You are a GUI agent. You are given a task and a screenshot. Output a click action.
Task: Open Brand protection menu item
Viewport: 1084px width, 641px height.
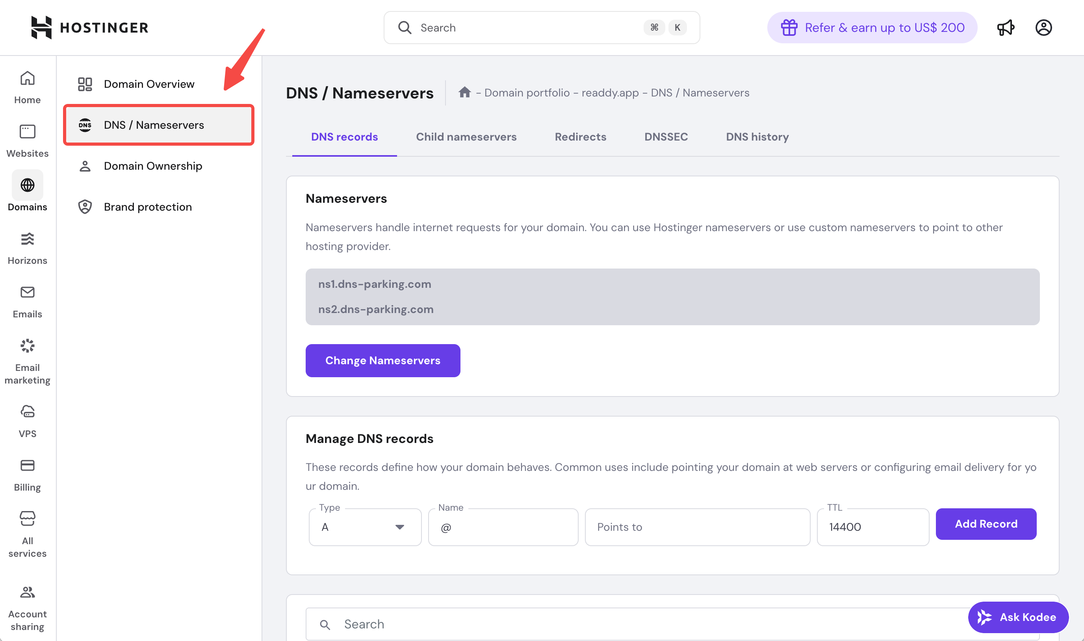tap(147, 207)
